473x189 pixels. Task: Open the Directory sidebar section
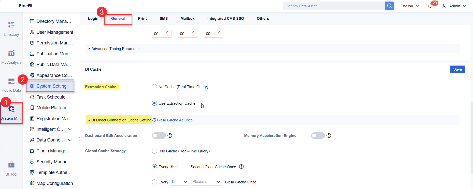(x=11, y=29)
